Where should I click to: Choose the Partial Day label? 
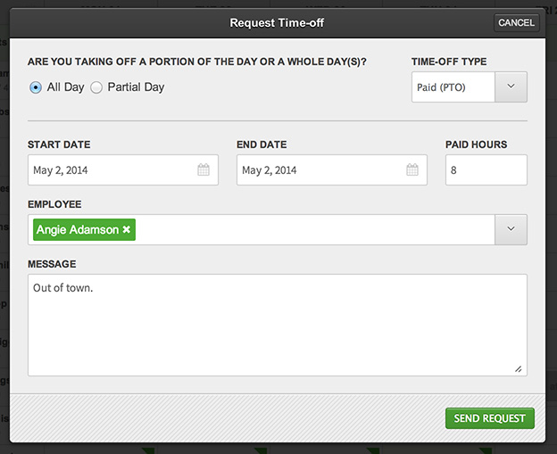(136, 87)
